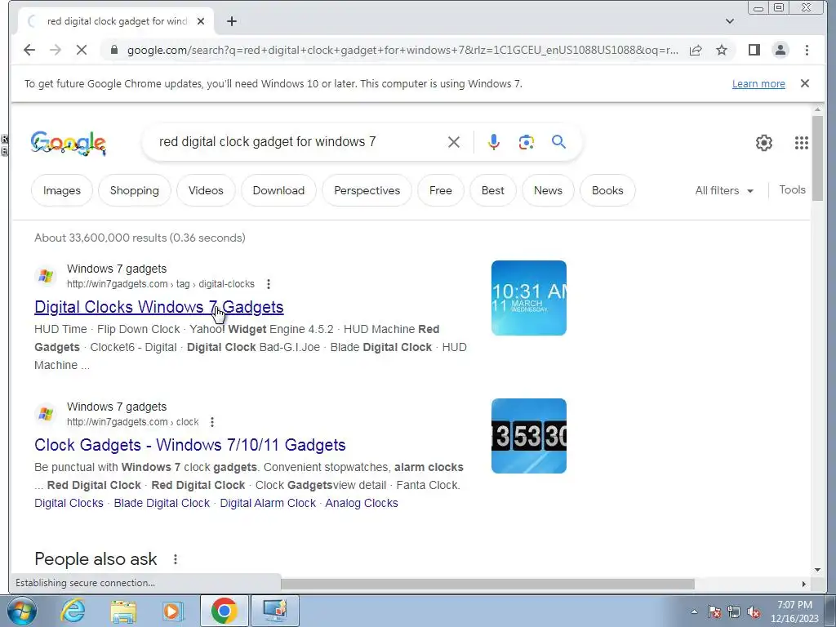
Task: Click into the Google search field
Action: point(299,142)
